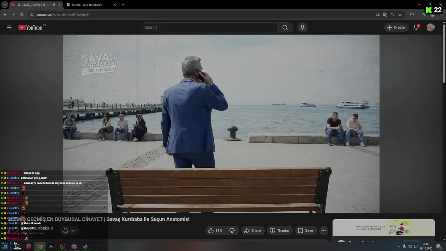This screenshot has width=446, height=251.
Task: Reload the current page
Action: (22, 15)
